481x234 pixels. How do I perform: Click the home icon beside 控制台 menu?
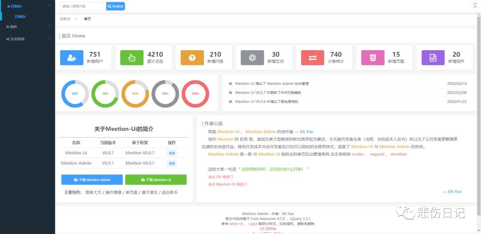[x=8, y=6]
